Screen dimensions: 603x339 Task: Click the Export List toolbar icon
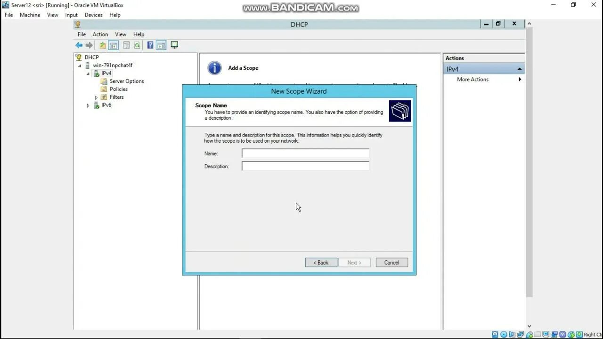(x=126, y=45)
